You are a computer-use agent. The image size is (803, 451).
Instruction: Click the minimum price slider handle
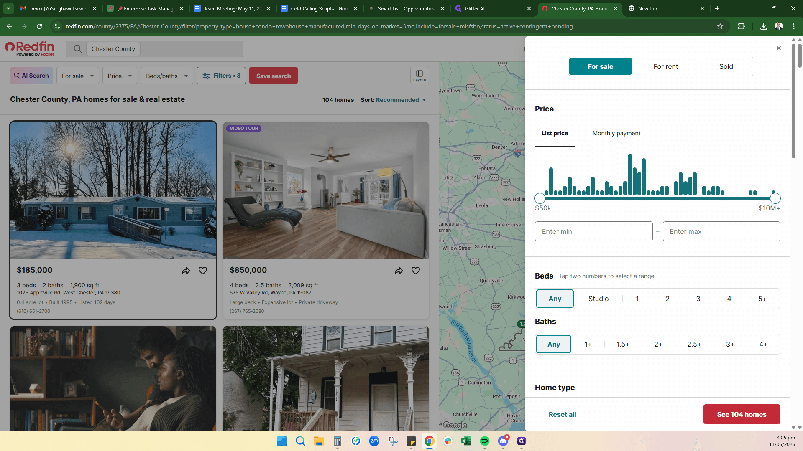540,198
